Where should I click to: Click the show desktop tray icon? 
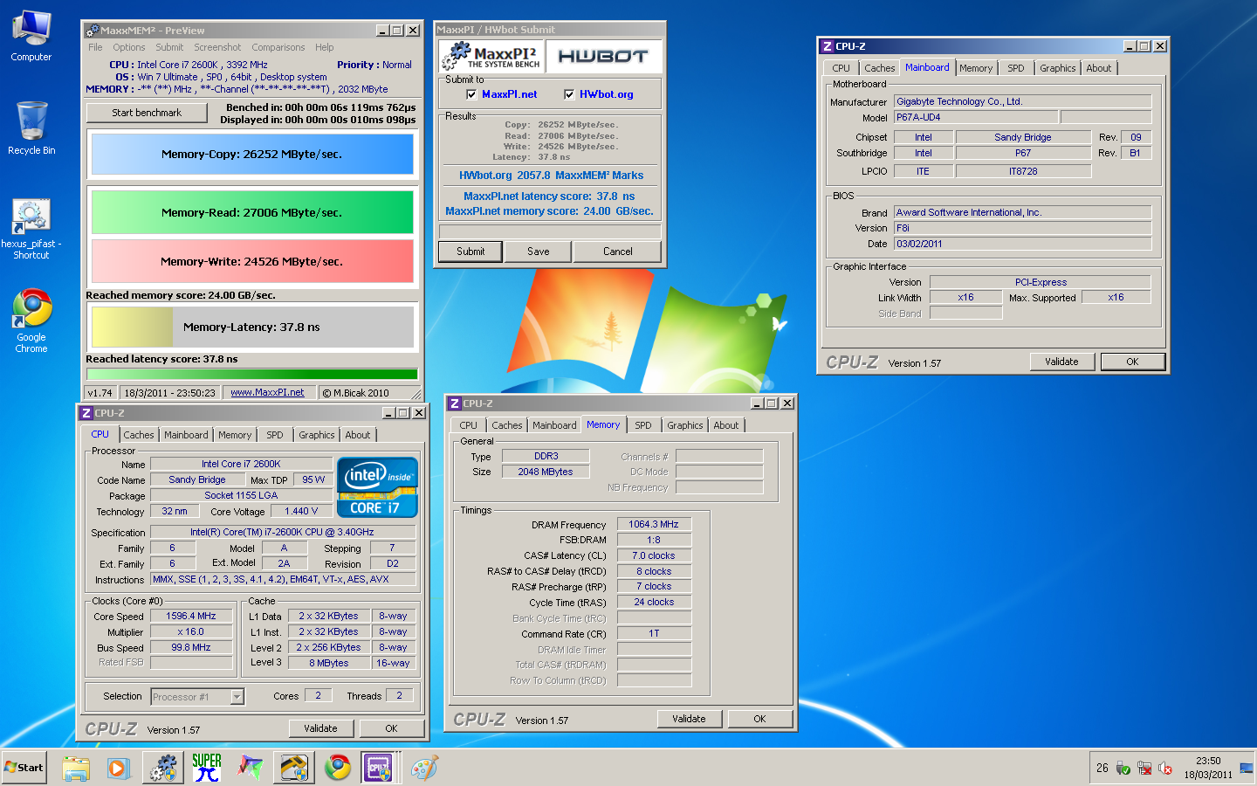[x=1246, y=769]
